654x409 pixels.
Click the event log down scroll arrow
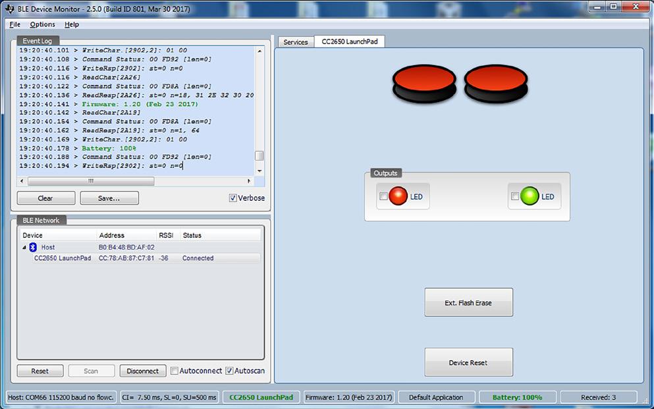(x=259, y=171)
